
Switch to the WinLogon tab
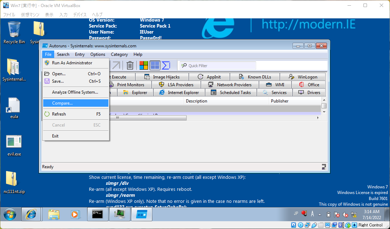[303, 77]
